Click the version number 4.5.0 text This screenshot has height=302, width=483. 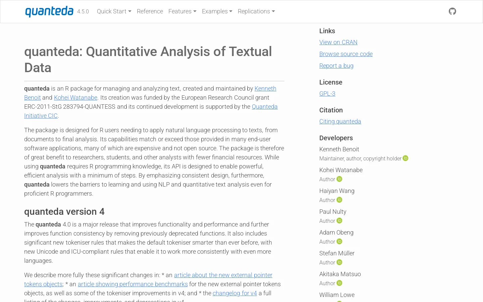pos(83,12)
